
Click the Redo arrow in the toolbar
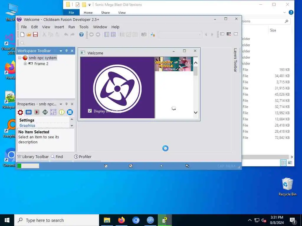(x=73, y=34)
